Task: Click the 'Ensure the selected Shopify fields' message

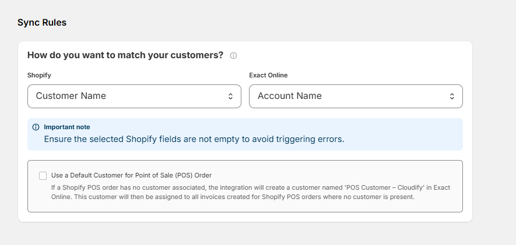Action: pos(194,139)
